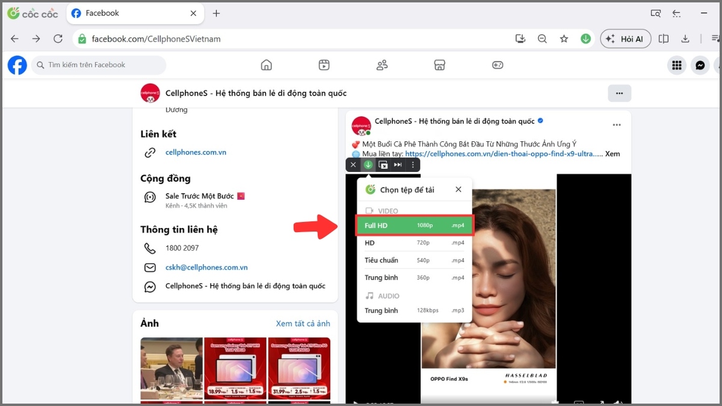Screen dimensions: 722x406
Task: Toggle the split view side panel
Action: coord(664,38)
